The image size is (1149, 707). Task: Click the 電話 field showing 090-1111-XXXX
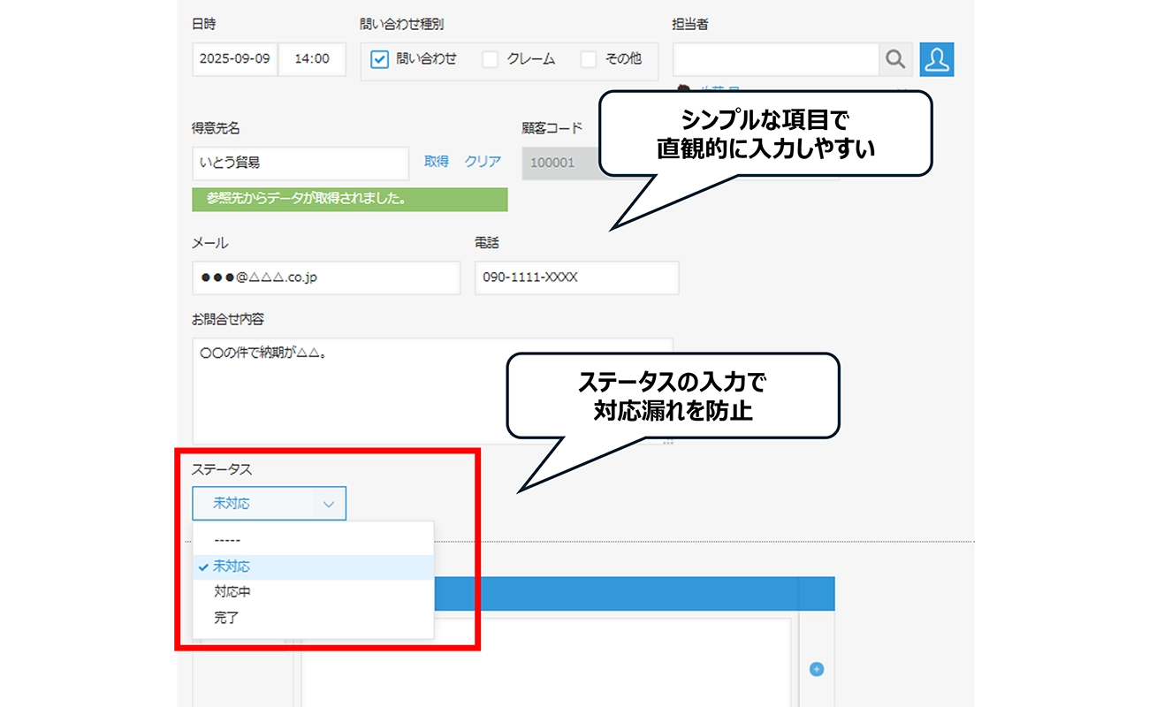pos(575,277)
